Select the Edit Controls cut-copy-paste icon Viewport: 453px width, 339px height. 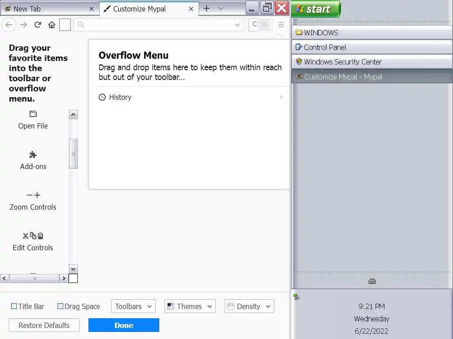coord(33,236)
